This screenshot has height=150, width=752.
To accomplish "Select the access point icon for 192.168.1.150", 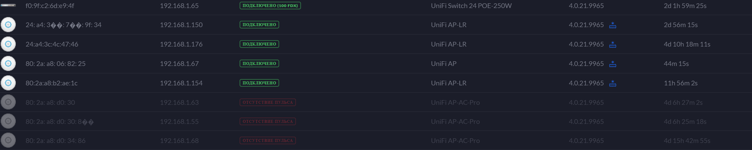I will point(8,25).
